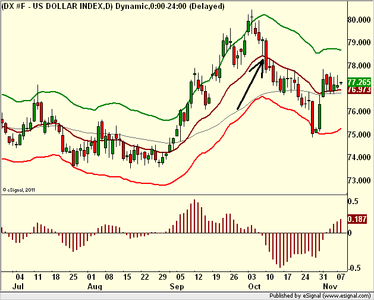Viewport: 374px width, 300px height.
Task: Click the 78.000 price axis label
Action: (x=359, y=65)
